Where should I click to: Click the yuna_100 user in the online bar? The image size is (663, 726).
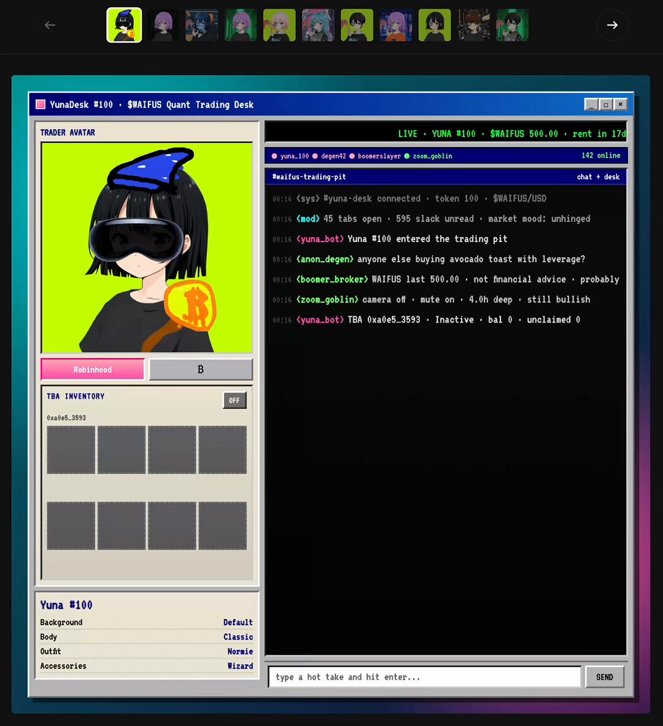(x=290, y=156)
